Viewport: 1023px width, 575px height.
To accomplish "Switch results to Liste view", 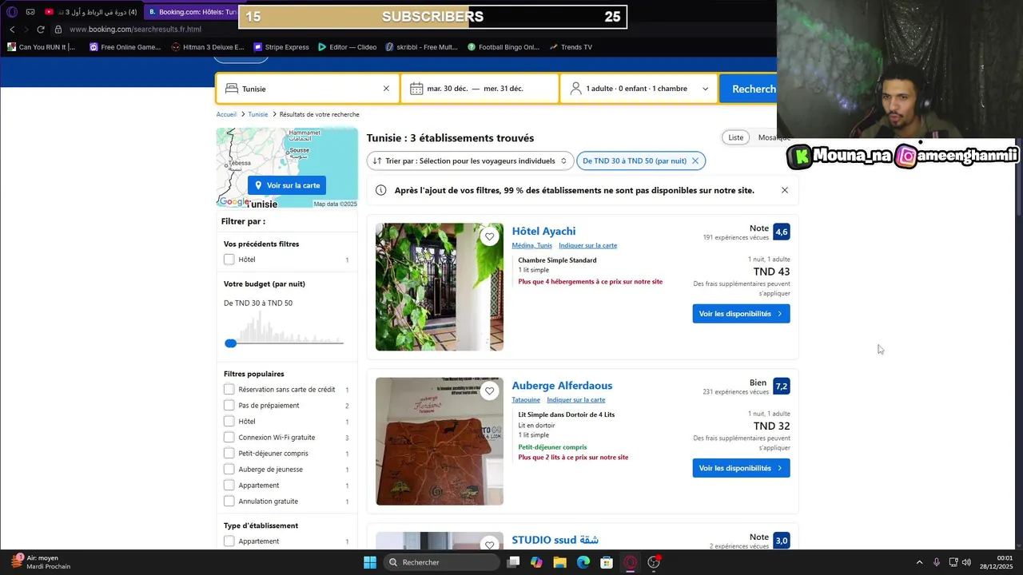I will click(x=735, y=137).
